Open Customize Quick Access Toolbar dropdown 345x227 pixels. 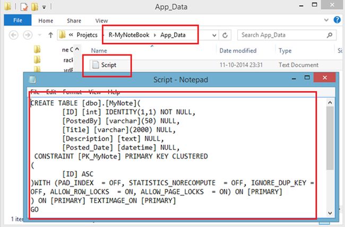44,7
